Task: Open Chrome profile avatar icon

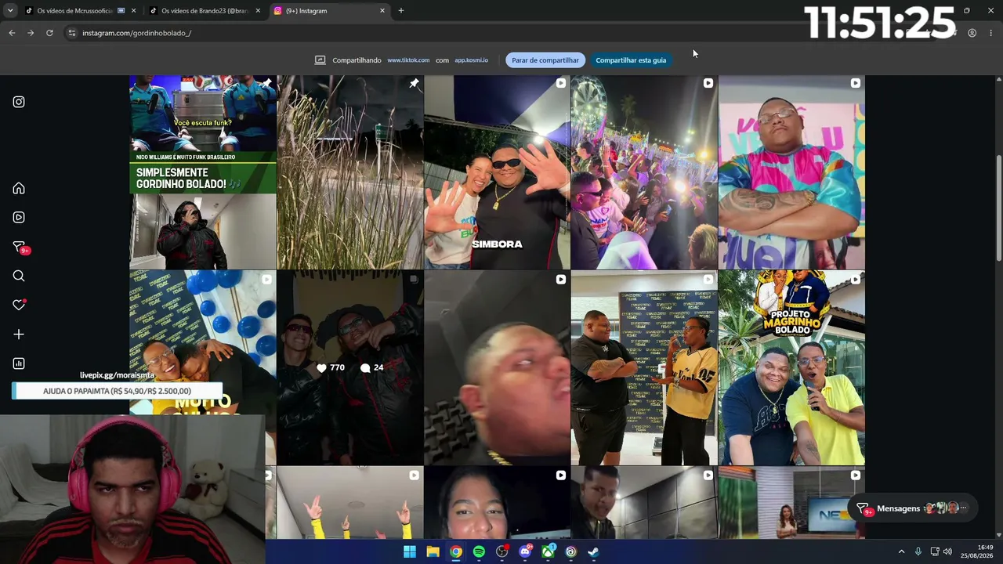Action: [972, 33]
